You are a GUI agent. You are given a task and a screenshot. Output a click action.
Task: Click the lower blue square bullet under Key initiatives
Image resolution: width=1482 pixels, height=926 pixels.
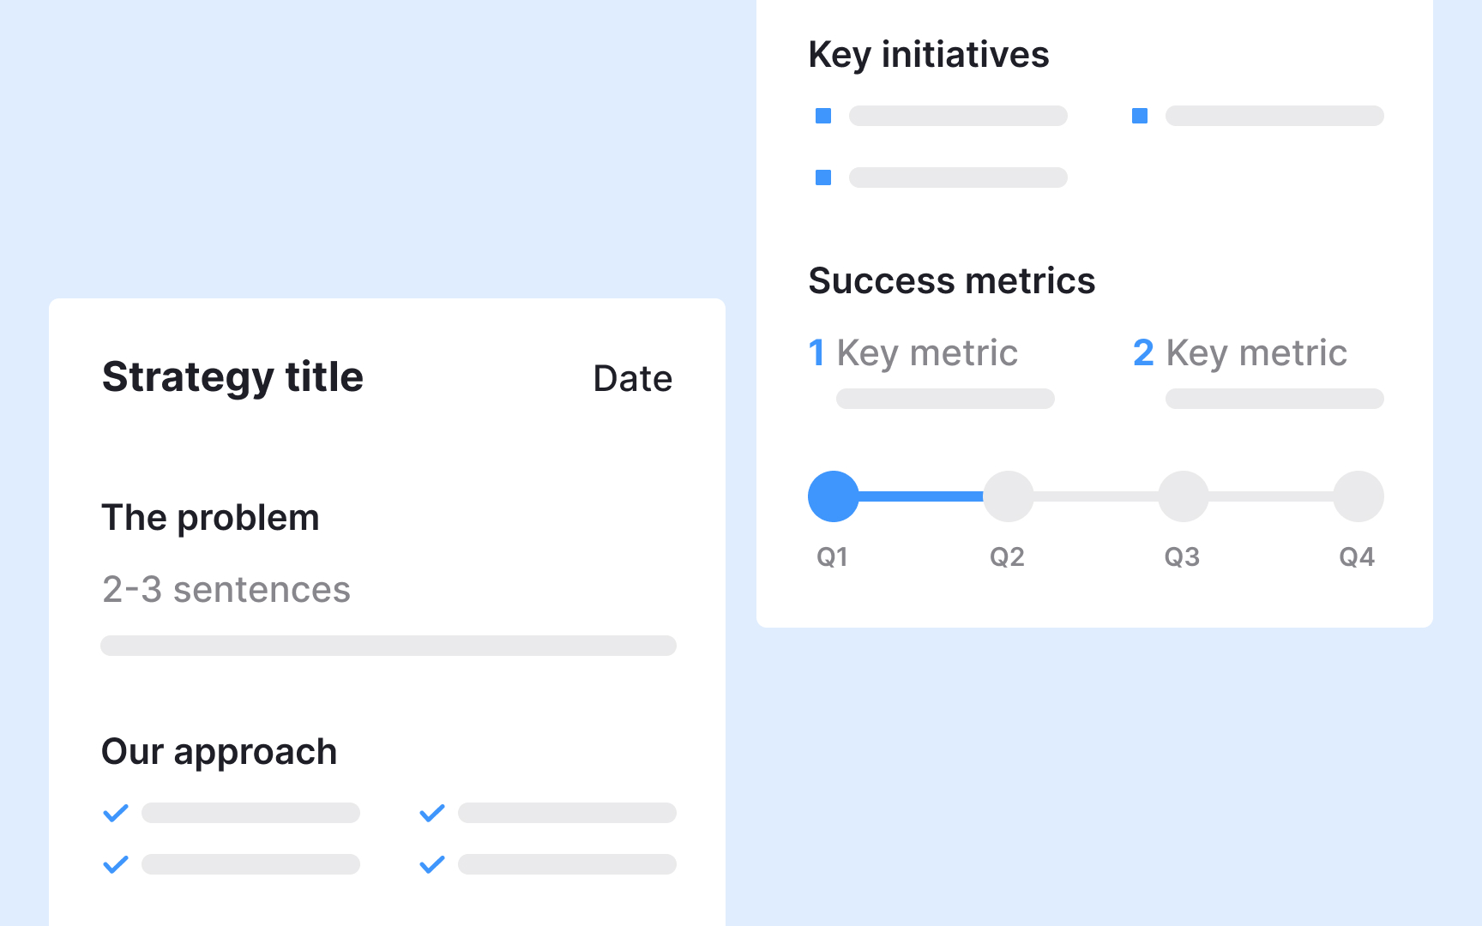click(823, 177)
